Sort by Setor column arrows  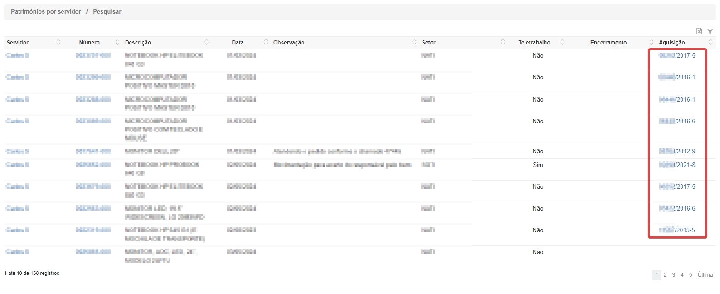coord(503,42)
